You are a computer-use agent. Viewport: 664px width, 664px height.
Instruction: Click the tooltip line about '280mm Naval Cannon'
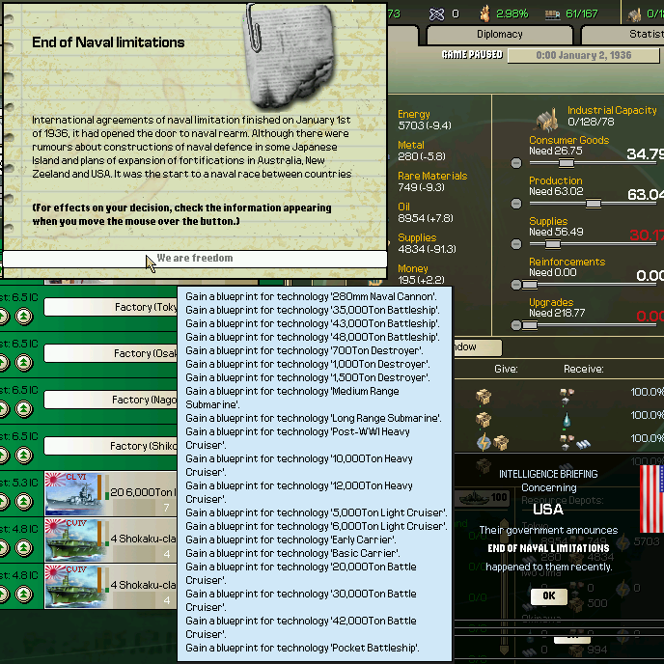point(311,296)
